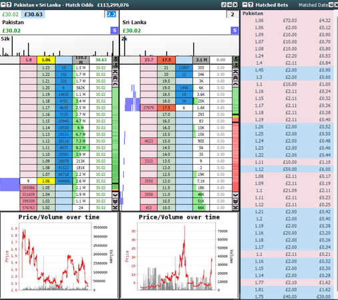Open help icon in Match Odds title bar
The height and width of the screenshot is (300, 338).
click(x=9, y=5)
